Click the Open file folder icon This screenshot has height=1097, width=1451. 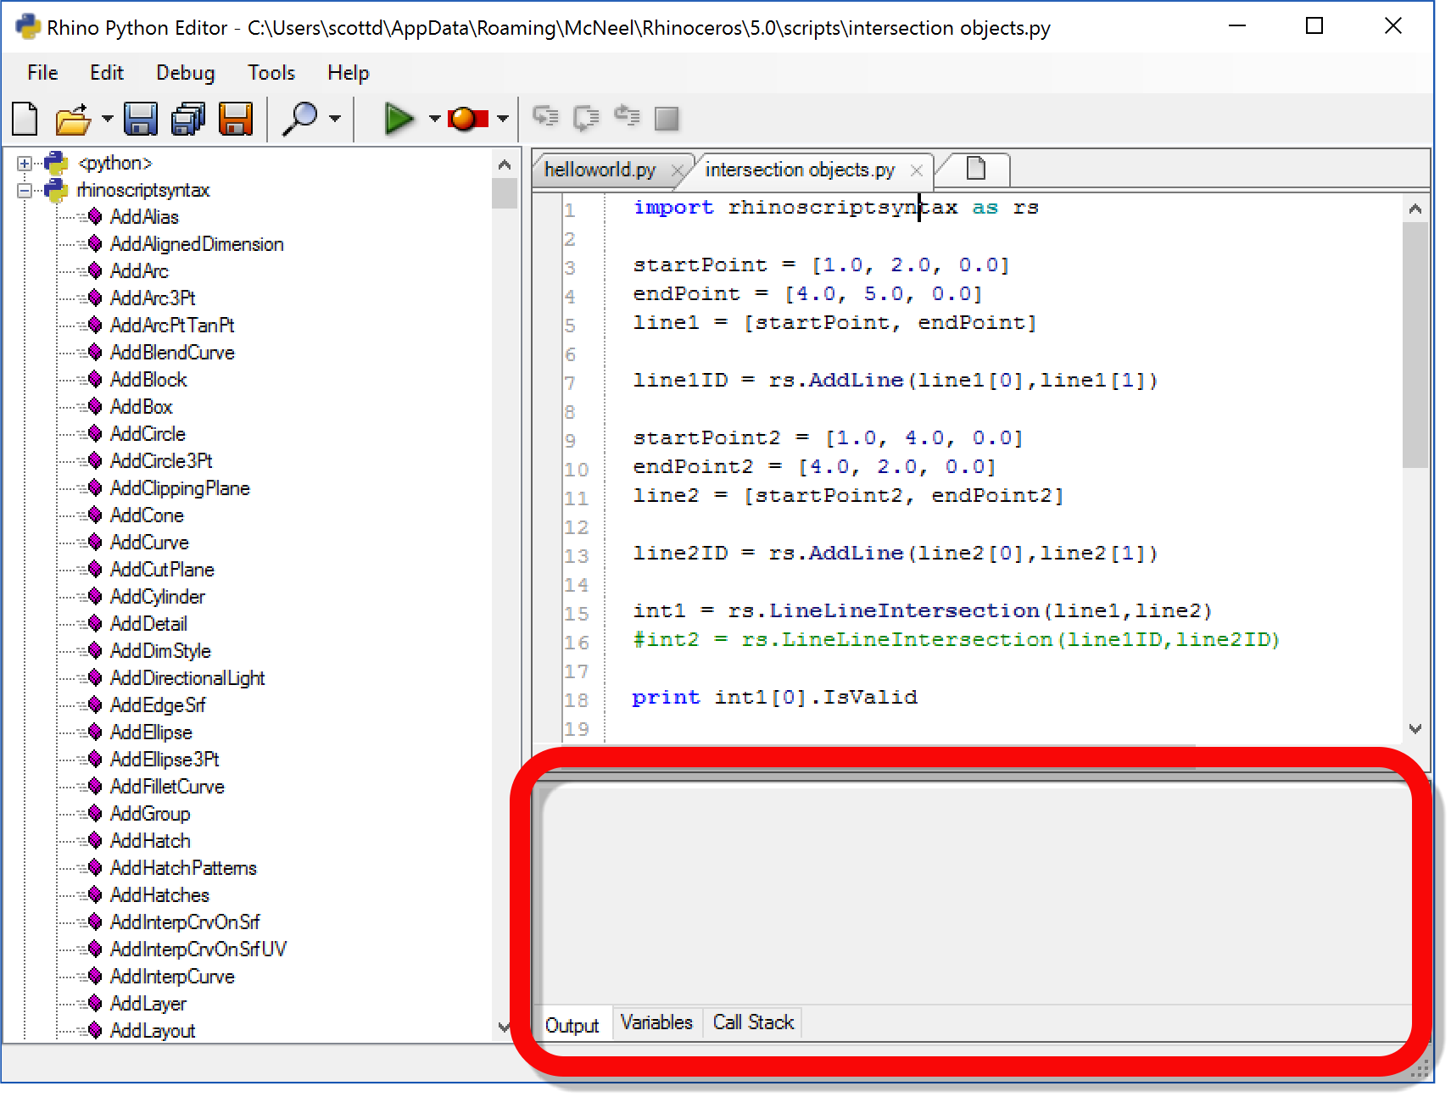[73, 119]
